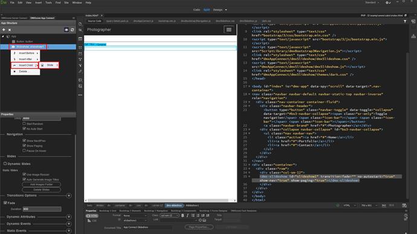Toggle Show Paging checkbox

(x=24, y=146)
